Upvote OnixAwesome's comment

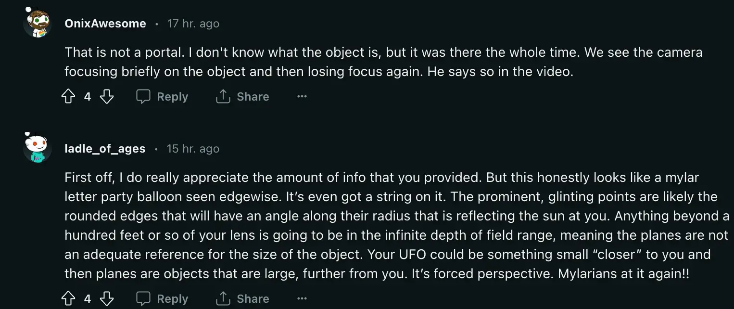coord(68,97)
